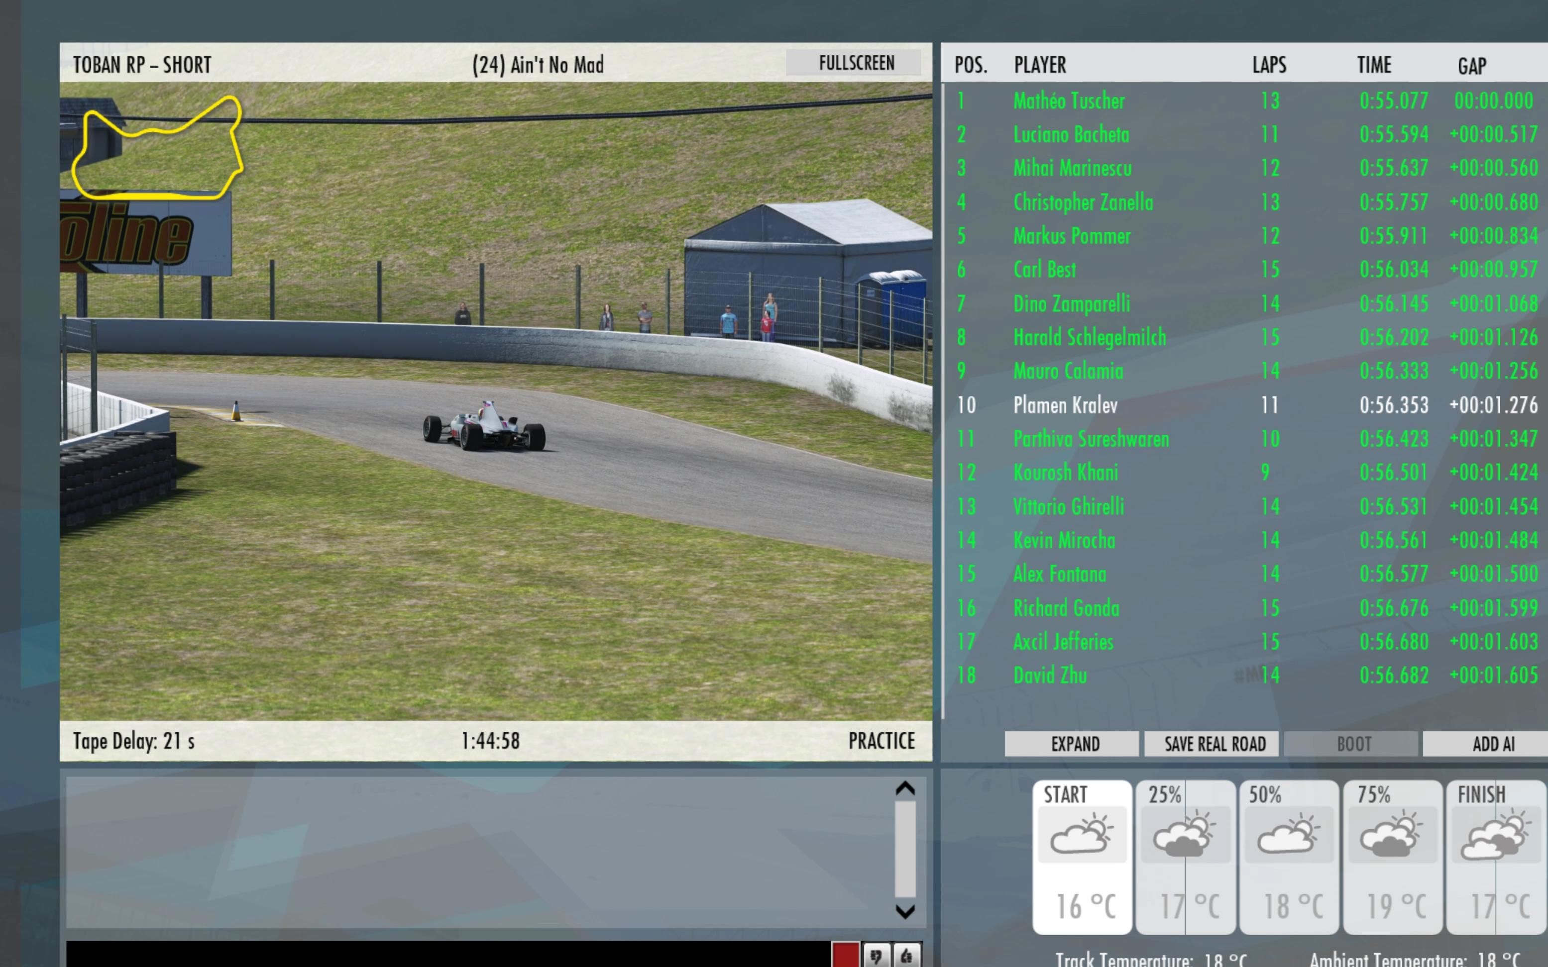Image resolution: width=1548 pixels, height=967 pixels.
Task: Click the EXPAND standings button
Action: (1075, 744)
